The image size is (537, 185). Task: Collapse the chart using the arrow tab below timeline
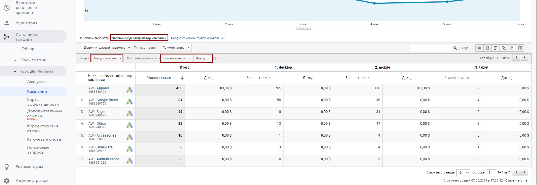click(x=304, y=28)
